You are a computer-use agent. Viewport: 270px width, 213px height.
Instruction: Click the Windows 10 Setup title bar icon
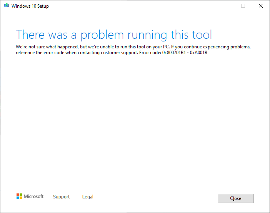tap(6, 6)
